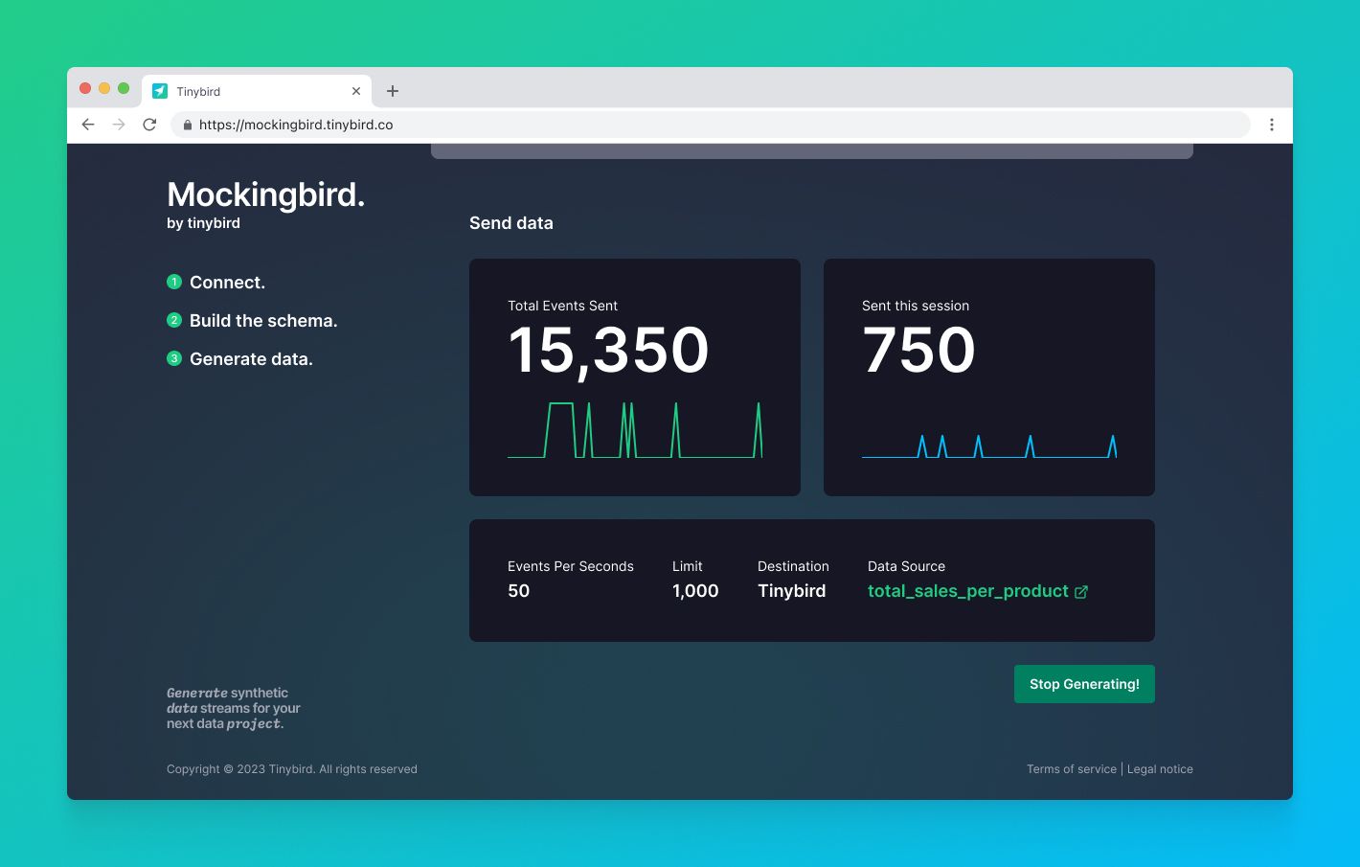Click the padlock icon in the address bar
The width and height of the screenshot is (1360, 867).
(x=188, y=125)
